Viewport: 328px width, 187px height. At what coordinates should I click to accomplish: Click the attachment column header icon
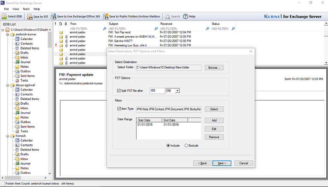pyautogui.click(x=66, y=24)
